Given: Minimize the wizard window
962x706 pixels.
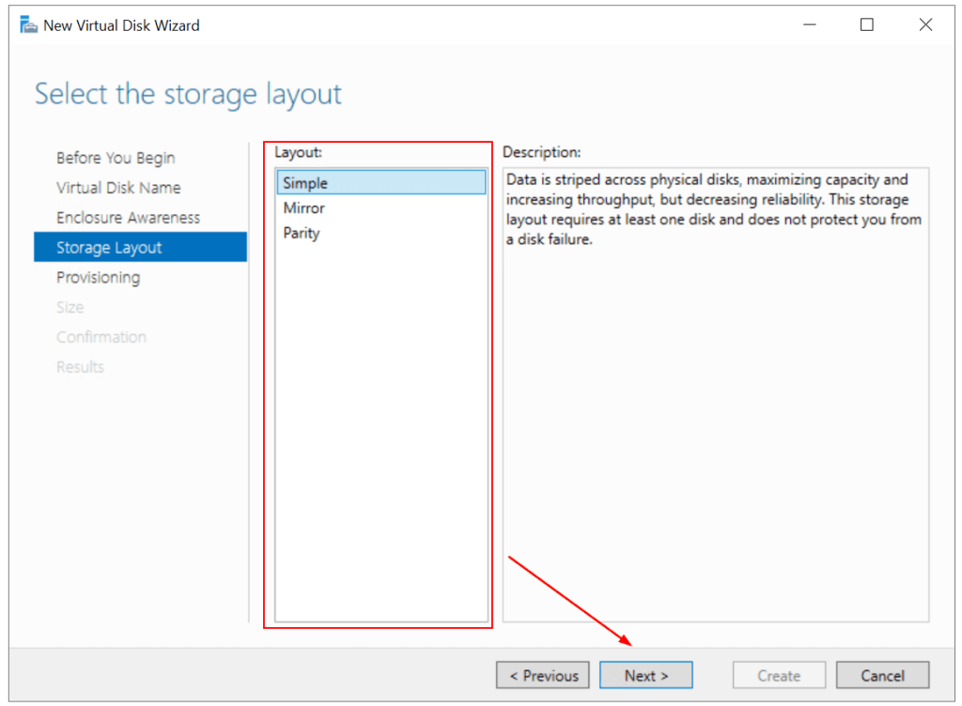Looking at the screenshot, I should tap(809, 25).
